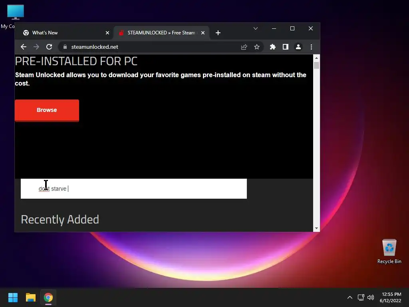This screenshot has width=409, height=307.
Task: Click the Chrome taskbar icon
Action: coord(48,297)
